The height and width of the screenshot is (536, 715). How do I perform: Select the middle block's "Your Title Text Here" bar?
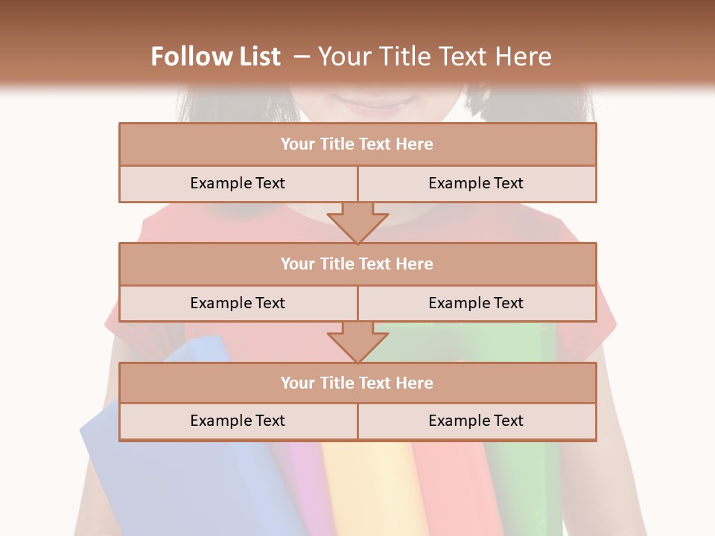[357, 264]
